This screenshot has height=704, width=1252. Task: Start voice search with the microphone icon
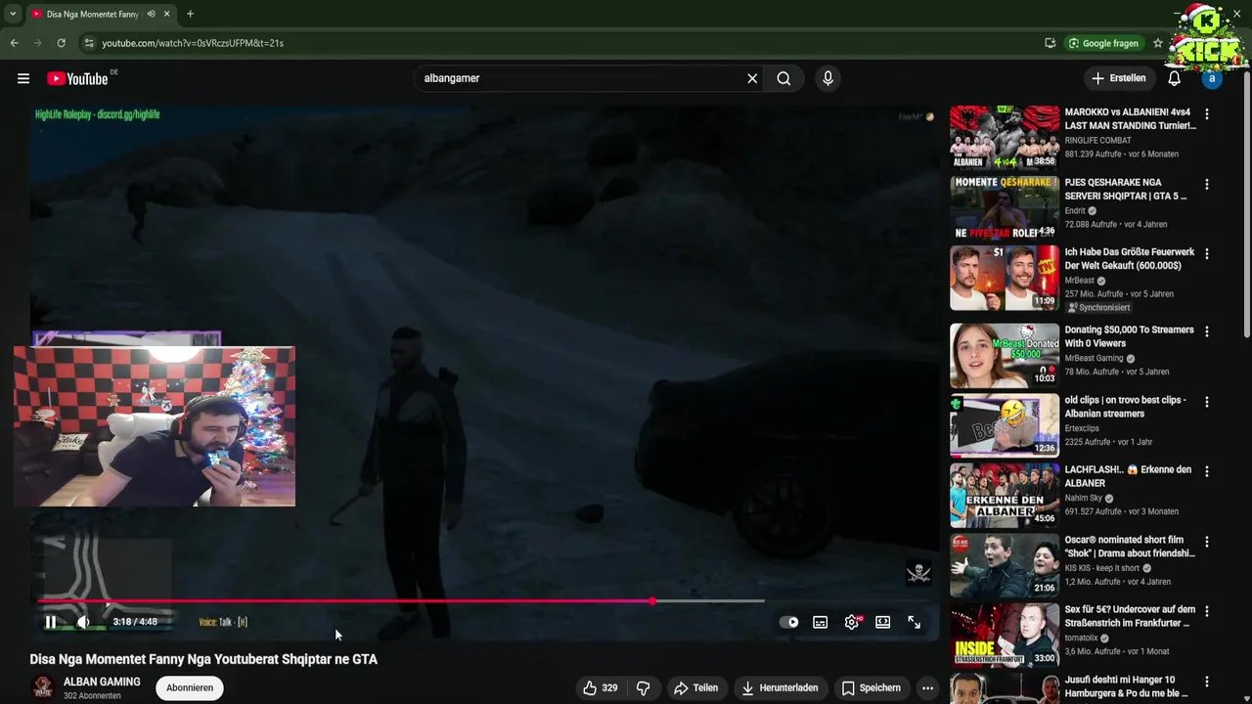tap(827, 78)
